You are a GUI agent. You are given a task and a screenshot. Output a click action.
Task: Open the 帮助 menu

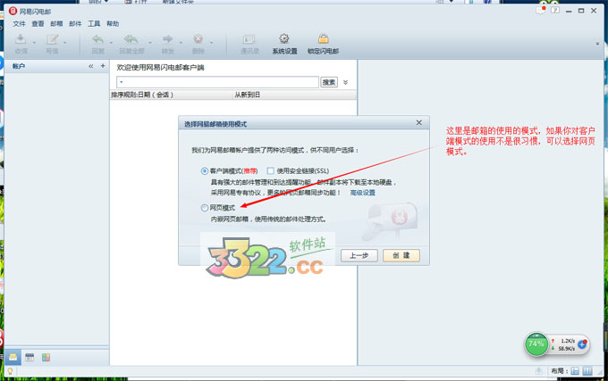coord(113,24)
